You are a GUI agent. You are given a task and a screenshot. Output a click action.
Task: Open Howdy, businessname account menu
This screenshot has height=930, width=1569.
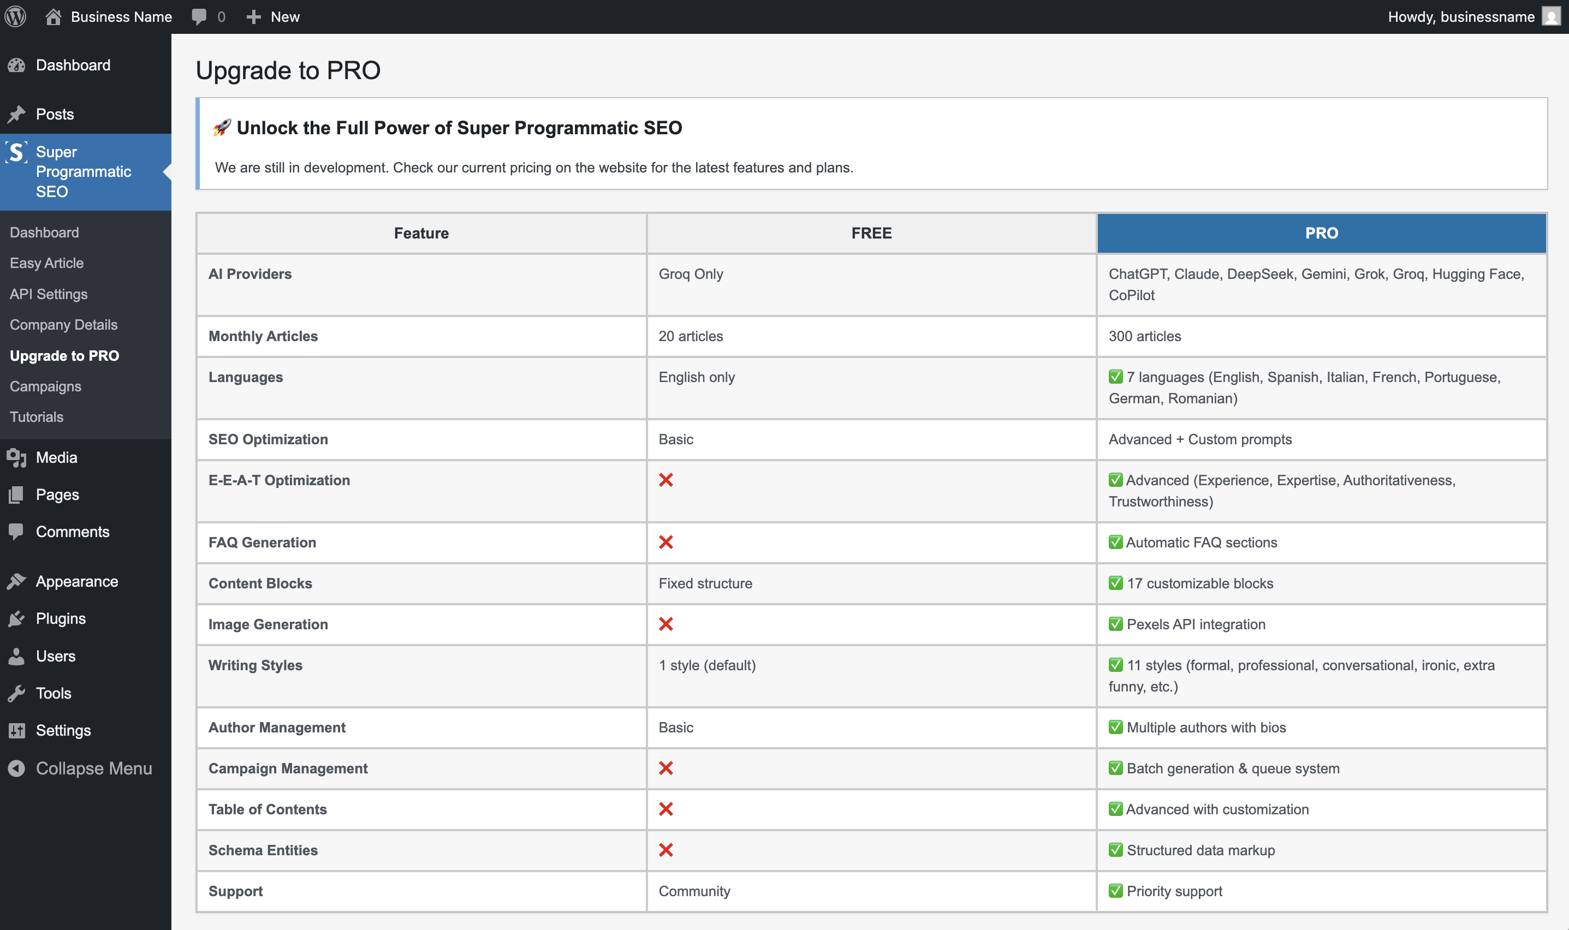pyautogui.click(x=1460, y=17)
